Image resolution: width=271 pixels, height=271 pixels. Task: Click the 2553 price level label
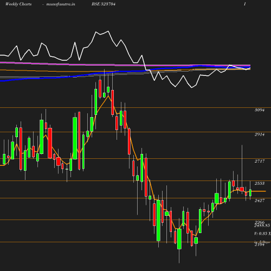(x=260, y=183)
